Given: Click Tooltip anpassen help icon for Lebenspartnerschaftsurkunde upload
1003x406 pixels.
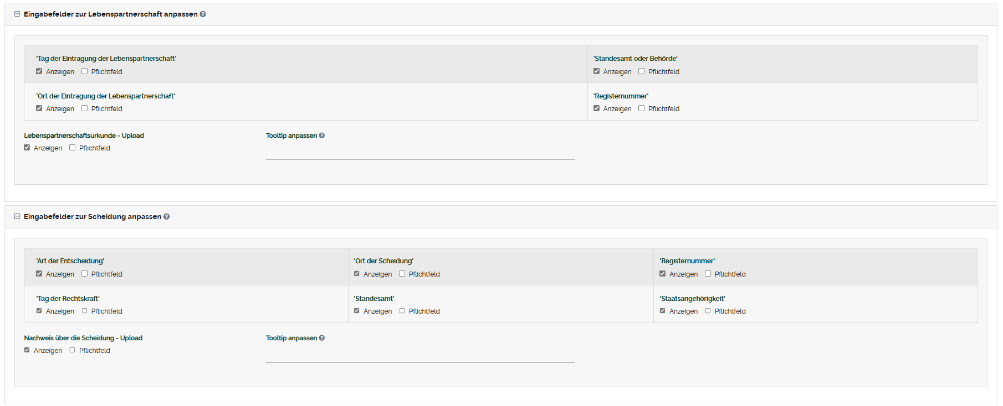Looking at the screenshot, I should pyautogui.click(x=322, y=136).
